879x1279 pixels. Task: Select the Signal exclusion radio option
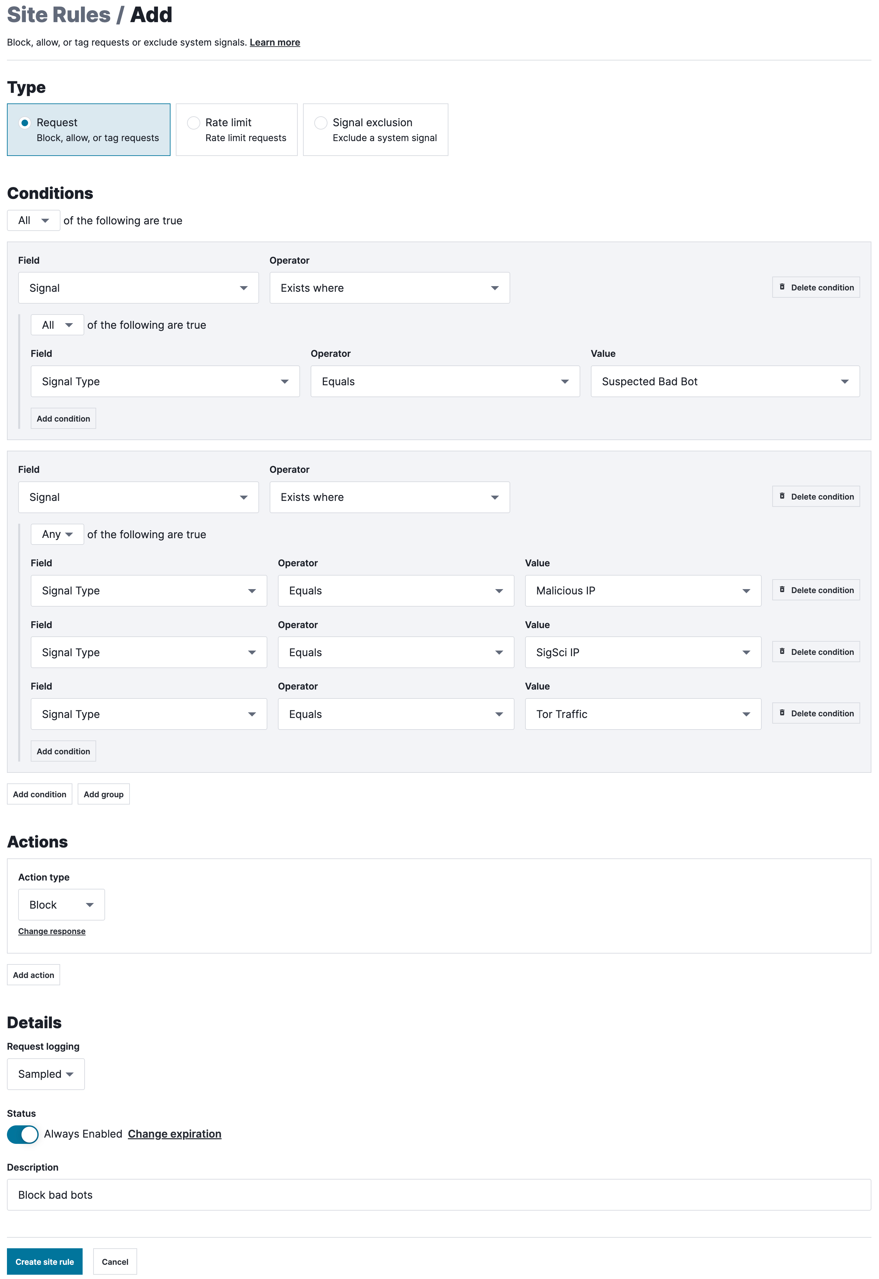321,122
